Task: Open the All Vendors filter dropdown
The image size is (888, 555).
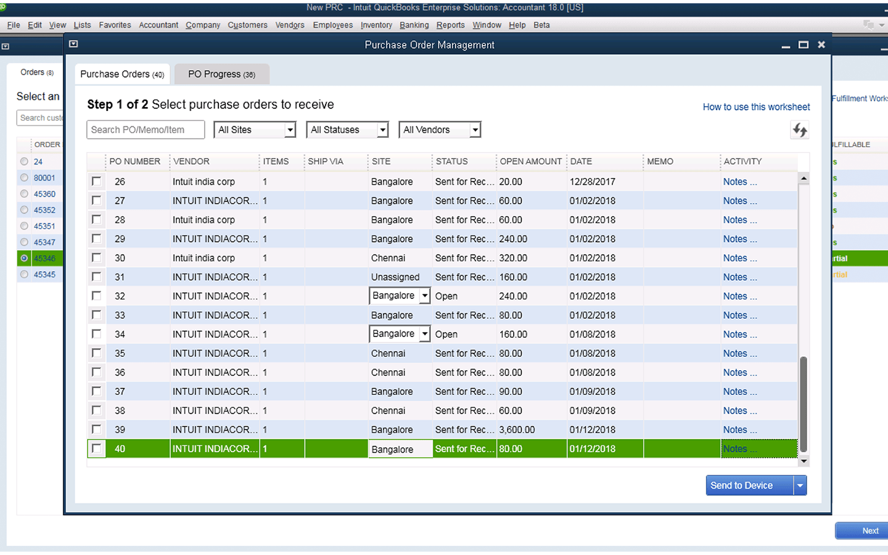Action: pyautogui.click(x=475, y=130)
